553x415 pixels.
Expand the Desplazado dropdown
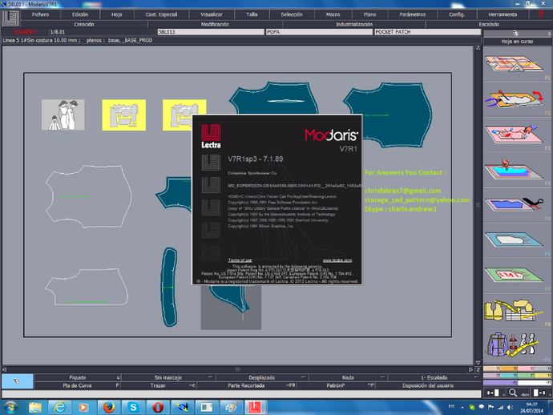262,377
